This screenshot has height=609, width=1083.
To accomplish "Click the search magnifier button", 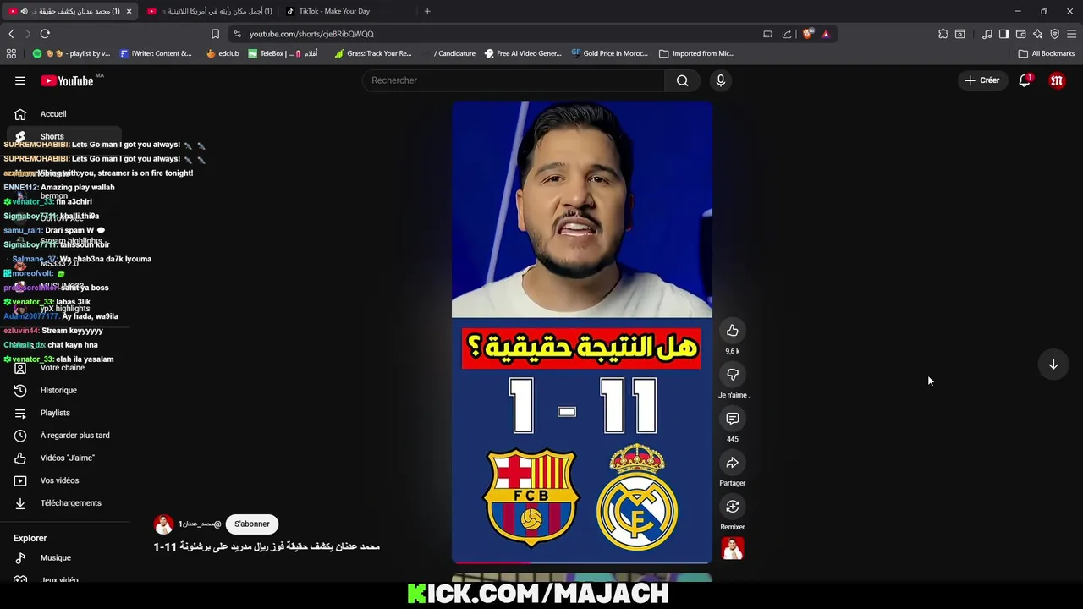I will 683,80.
